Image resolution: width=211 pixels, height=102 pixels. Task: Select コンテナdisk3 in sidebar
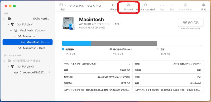tap(28, 67)
